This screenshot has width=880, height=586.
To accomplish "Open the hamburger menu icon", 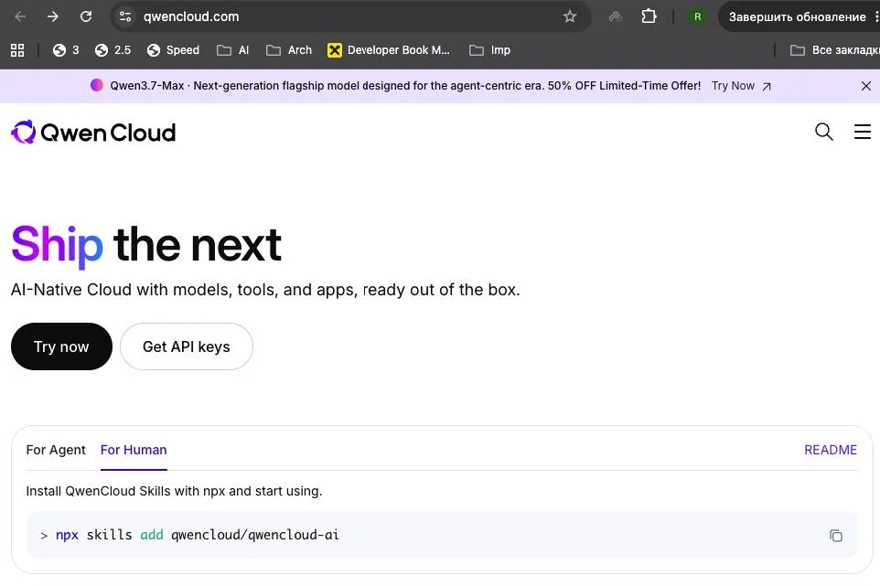I will click(x=863, y=132).
